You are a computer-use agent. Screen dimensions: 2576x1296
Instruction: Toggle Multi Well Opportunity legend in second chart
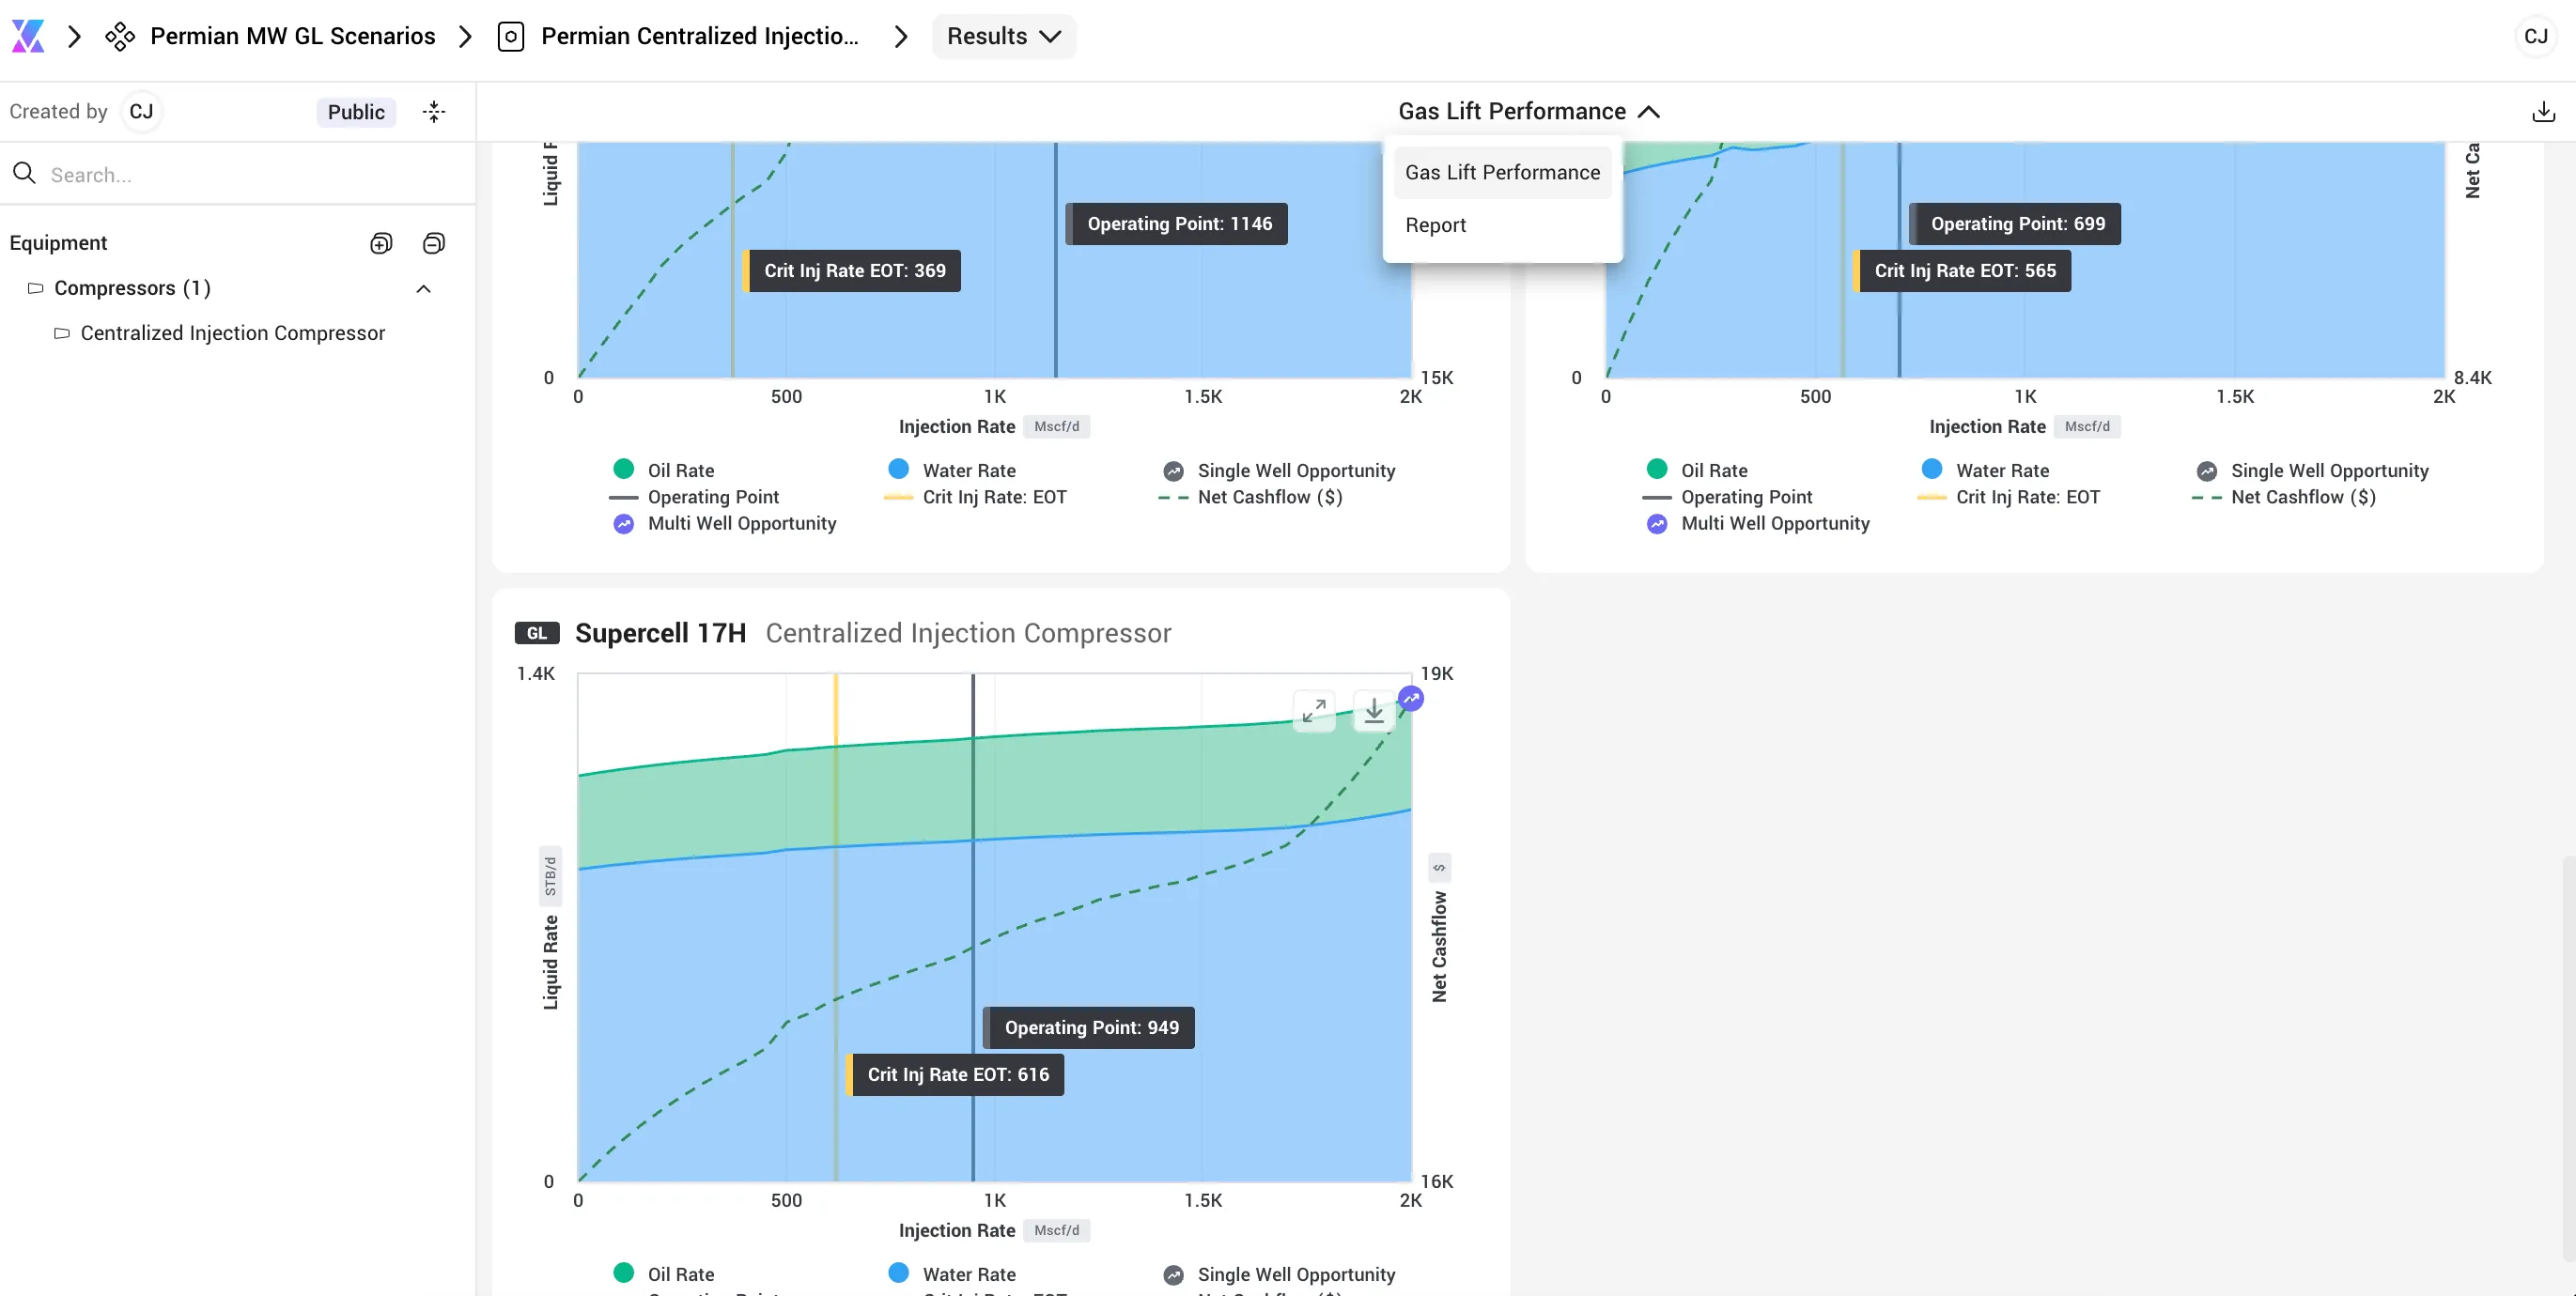point(1758,523)
